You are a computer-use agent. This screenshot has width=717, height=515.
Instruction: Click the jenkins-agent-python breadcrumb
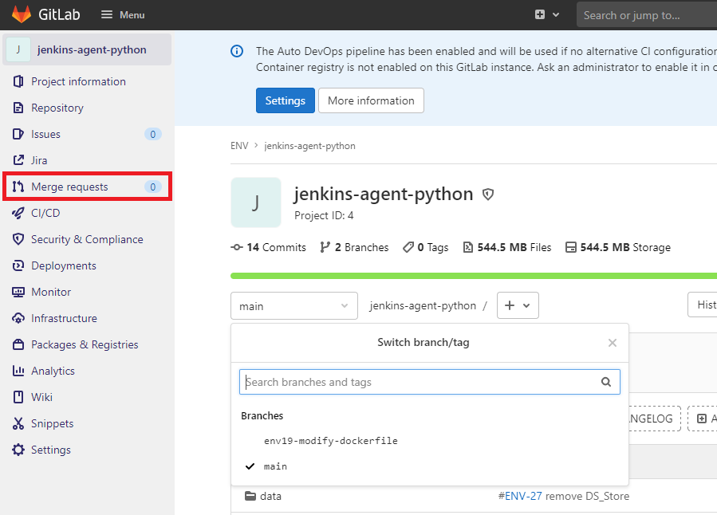[309, 146]
